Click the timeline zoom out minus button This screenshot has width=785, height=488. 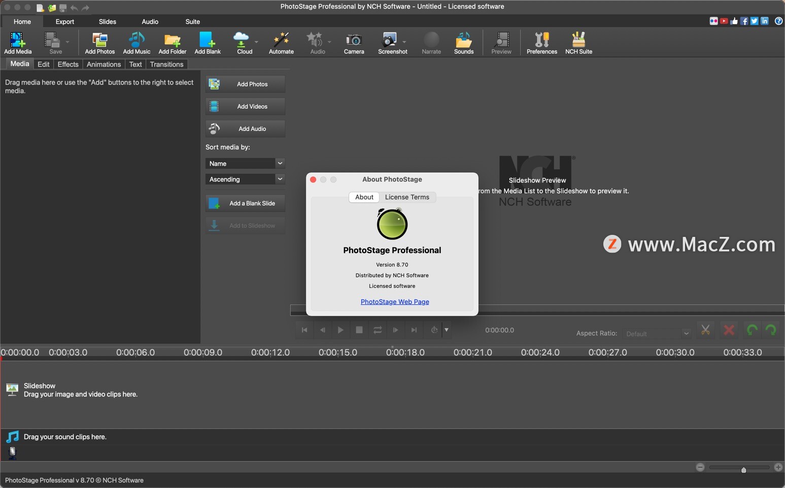700,467
